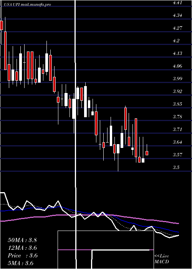
Task: Click the '<<Live MACD' label
Action: 162,259
